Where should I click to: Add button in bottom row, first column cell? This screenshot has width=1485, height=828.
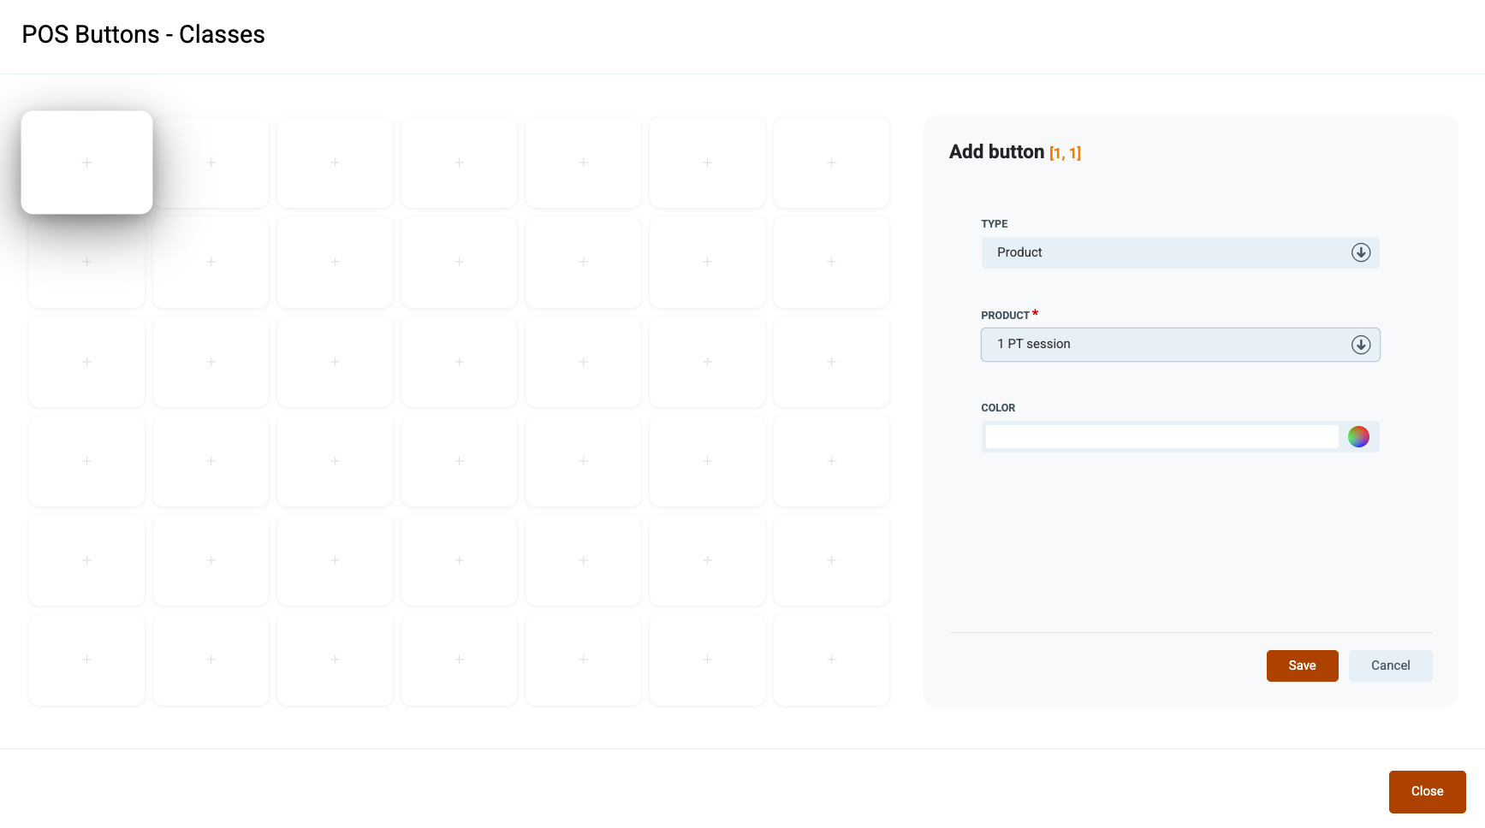pos(86,659)
